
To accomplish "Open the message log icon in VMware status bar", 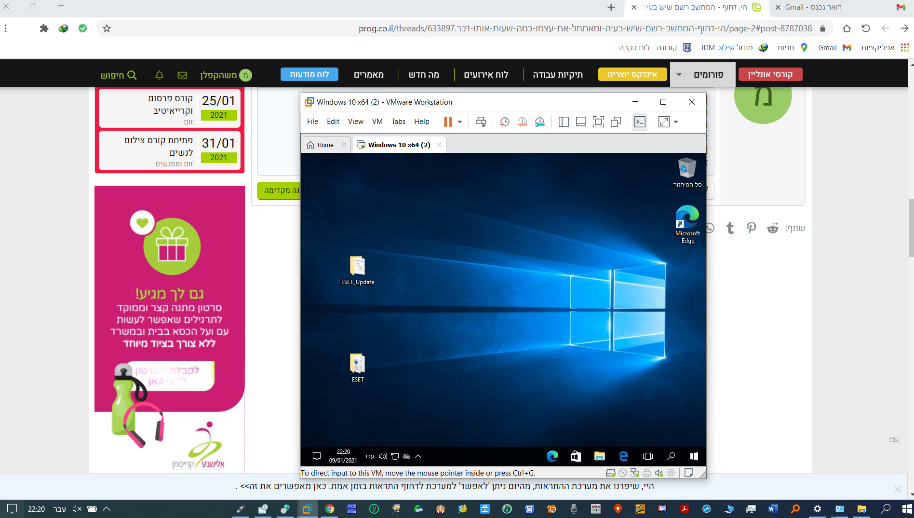I will (x=689, y=473).
